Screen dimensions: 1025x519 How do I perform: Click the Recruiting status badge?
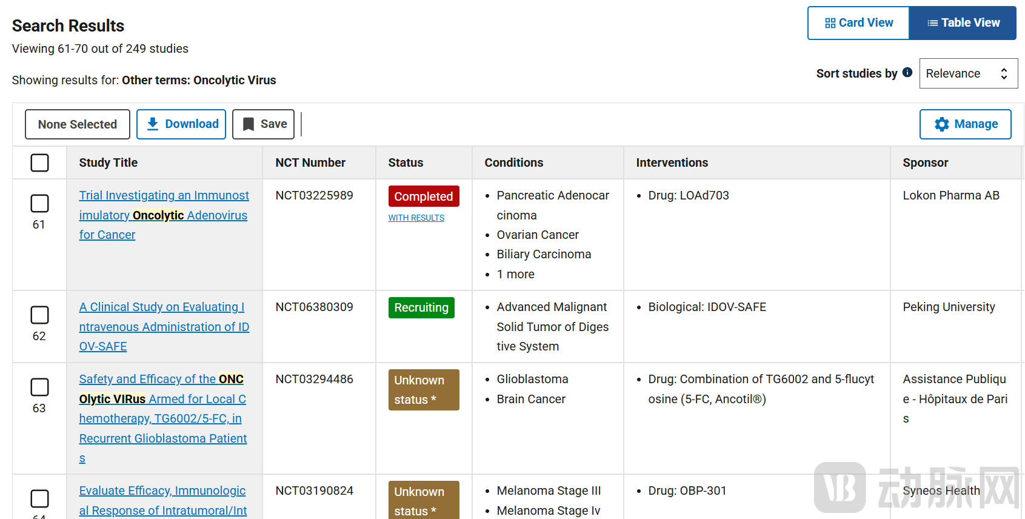coord(421,307)
